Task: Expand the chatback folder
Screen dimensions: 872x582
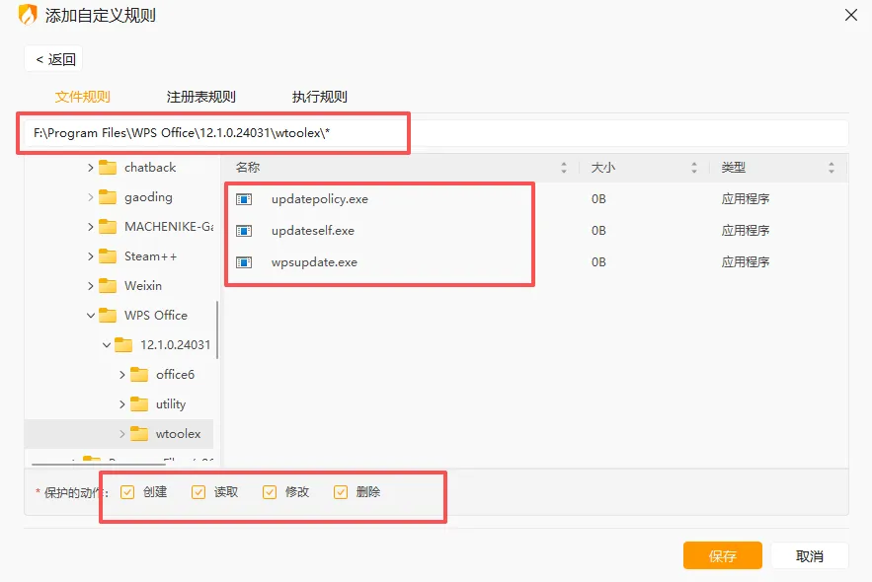Action: 90,168
